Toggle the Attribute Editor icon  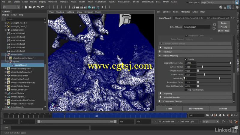click(229, 7)
